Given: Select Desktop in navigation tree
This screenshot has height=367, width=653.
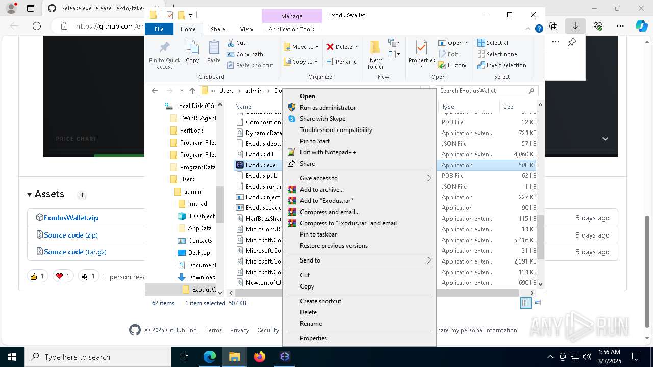Looking at the screenshot, I should (x=194, y=253).
